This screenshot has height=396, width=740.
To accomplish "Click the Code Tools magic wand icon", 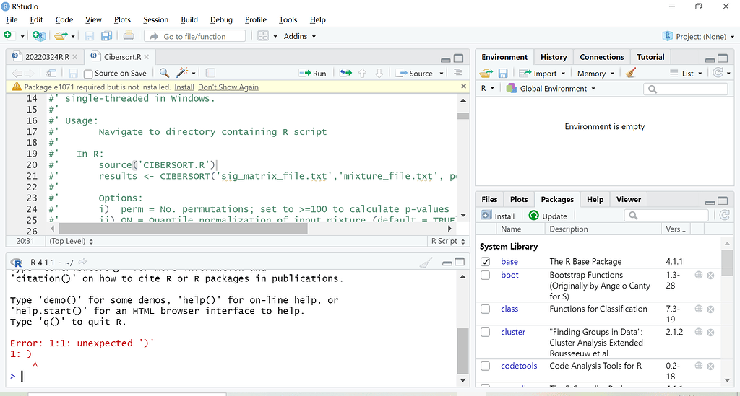I will (x=181, y=73).
